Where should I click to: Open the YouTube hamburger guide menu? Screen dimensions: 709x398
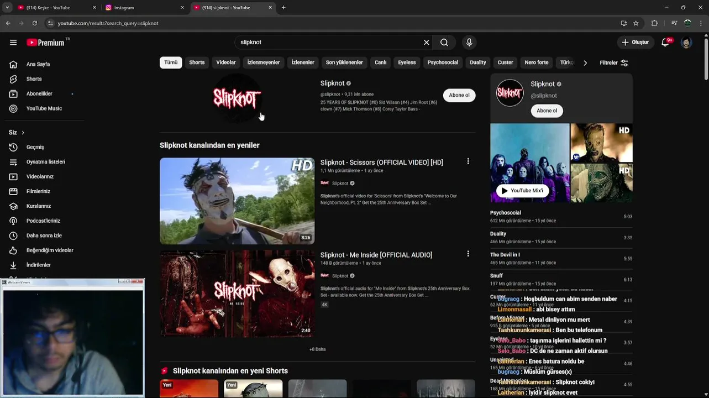(x=13, y=43)
